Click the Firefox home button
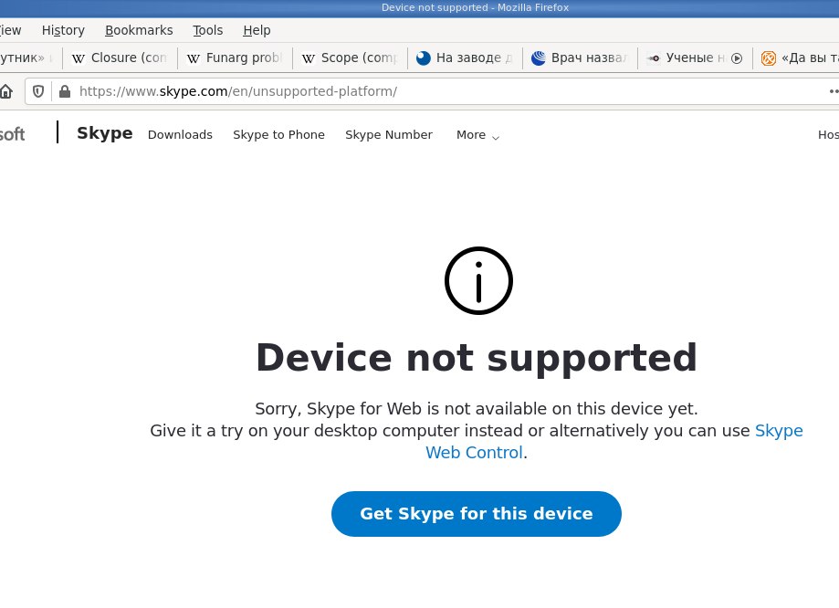Image resolution: width=839 pixels, height=608 pixels. tap(5, 91)
